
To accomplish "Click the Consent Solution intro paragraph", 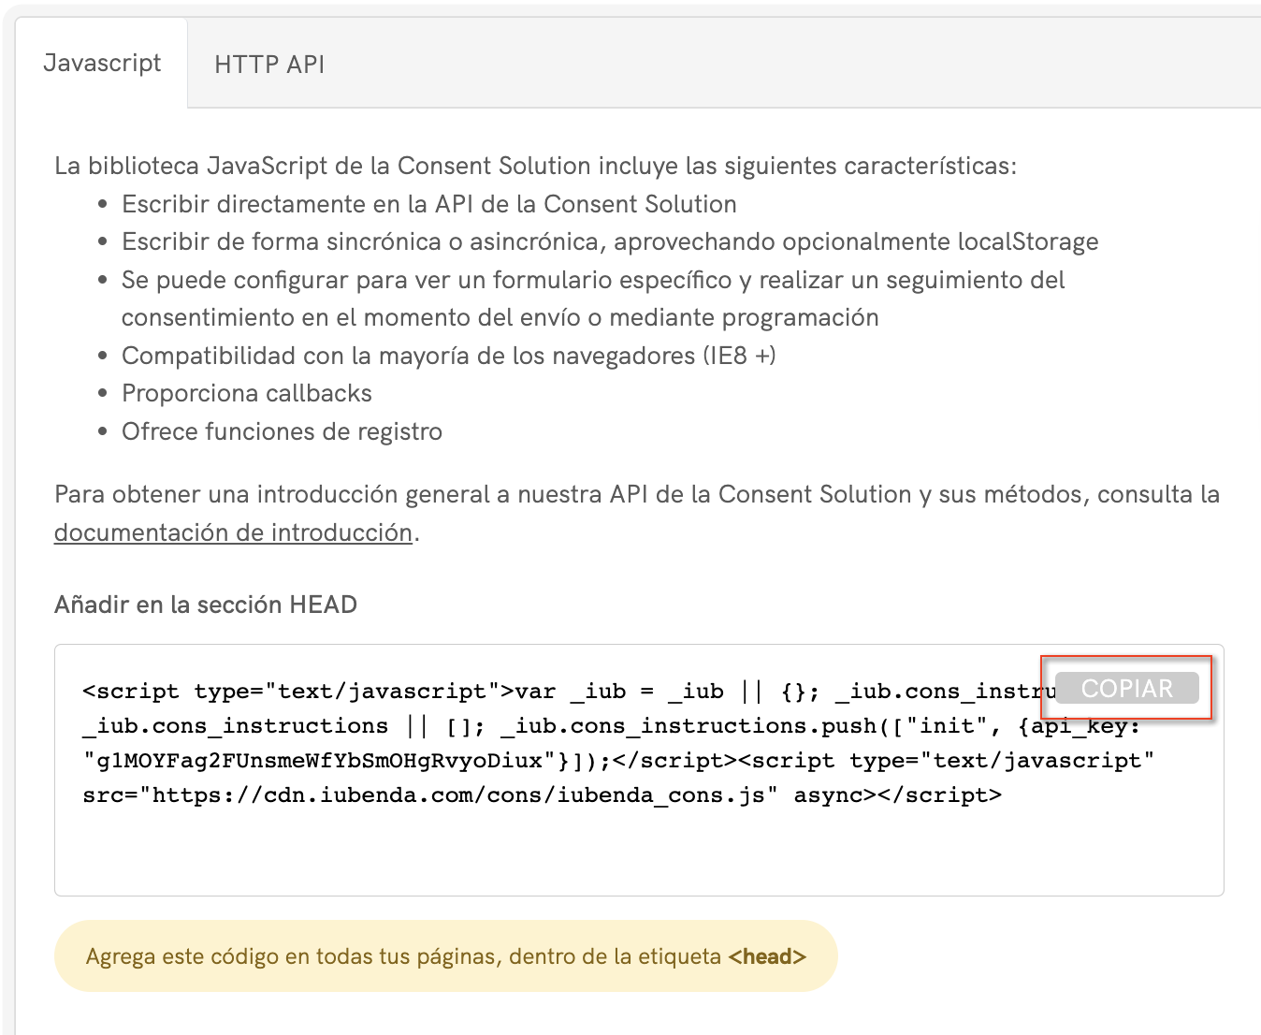I will pyautogui.click(x=538, y=165).
